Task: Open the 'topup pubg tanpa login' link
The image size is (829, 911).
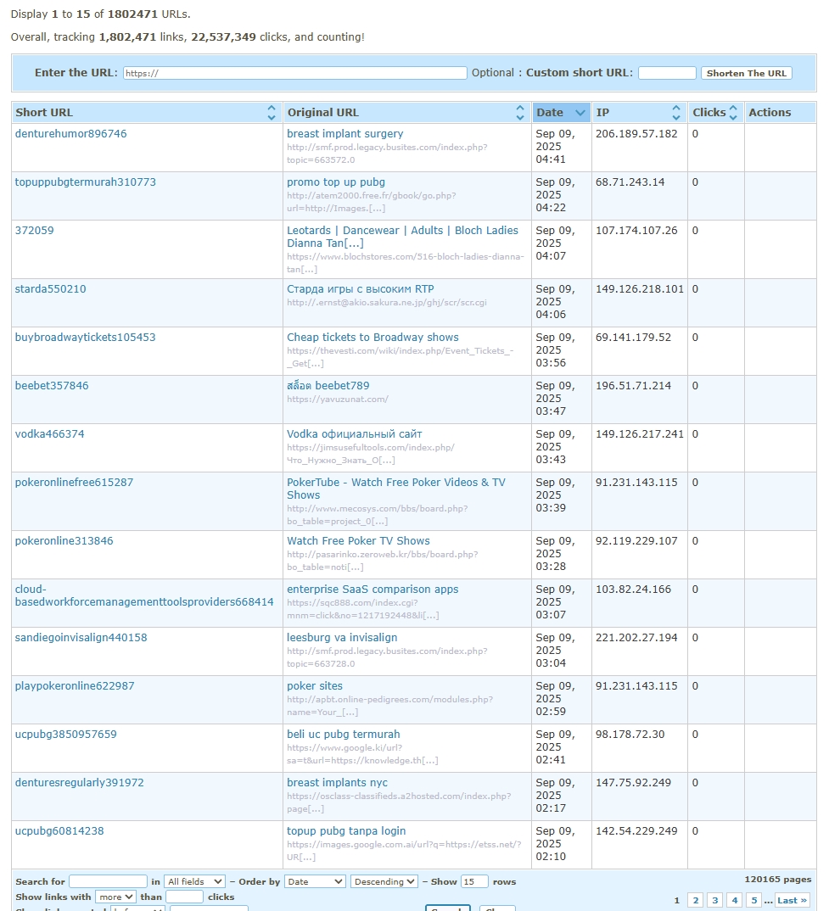Action: [x=346, y=830]
